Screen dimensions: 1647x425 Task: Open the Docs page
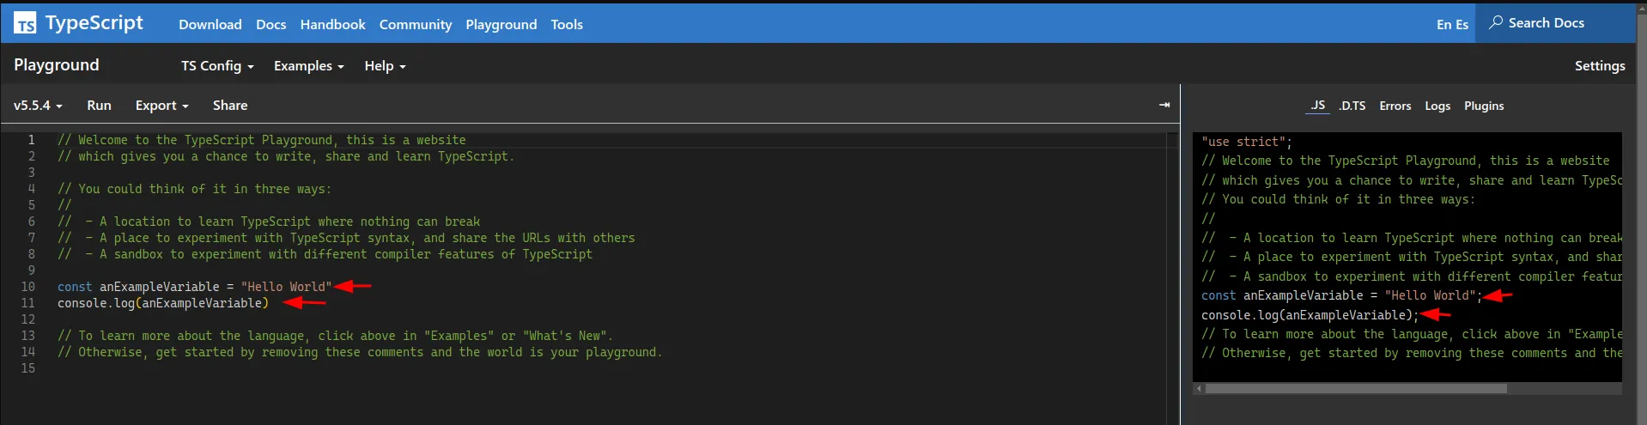pyautogui.click(x=271, y=24)
